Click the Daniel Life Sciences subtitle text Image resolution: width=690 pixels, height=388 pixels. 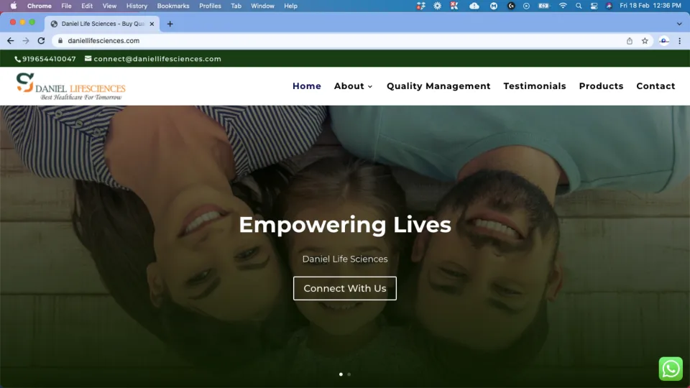click(345, 259)
